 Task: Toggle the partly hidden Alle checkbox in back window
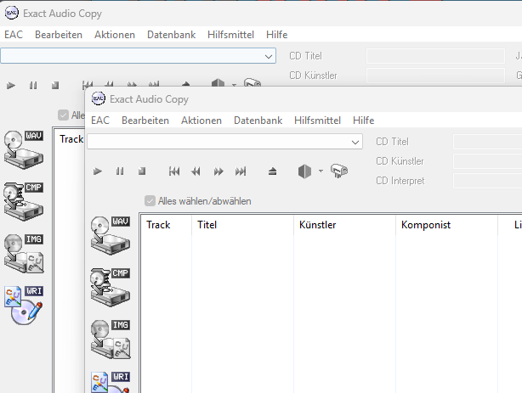pyautogui.click(x=63, y=115)
